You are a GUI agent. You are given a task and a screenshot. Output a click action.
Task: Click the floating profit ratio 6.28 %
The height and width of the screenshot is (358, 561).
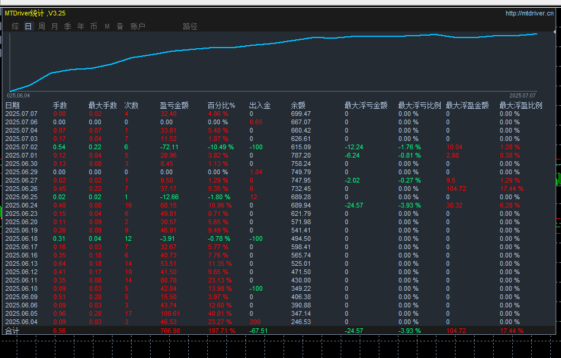pyautogui.click(x=510, y=205)
